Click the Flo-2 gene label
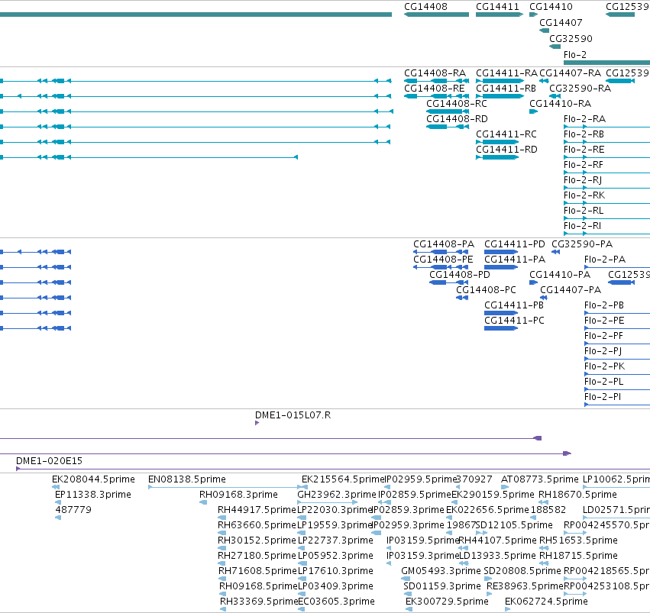Viewport: 650px width, 613px height. click(x=575, y=55)
